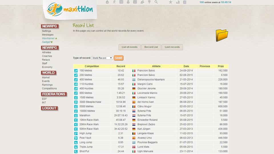Click the yellow folder icon
This screenshot has height=154, width=274.
tap(222, 35)
